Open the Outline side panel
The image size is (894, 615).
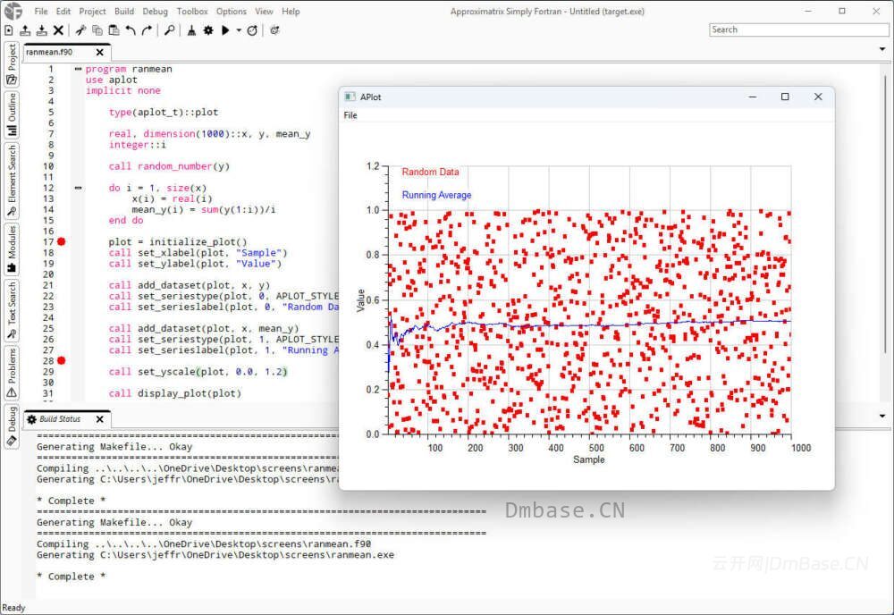click(12, 114)
